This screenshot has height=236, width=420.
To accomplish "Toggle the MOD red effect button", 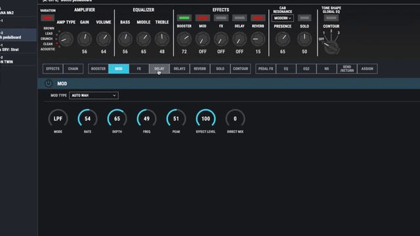I will [203, 18].
